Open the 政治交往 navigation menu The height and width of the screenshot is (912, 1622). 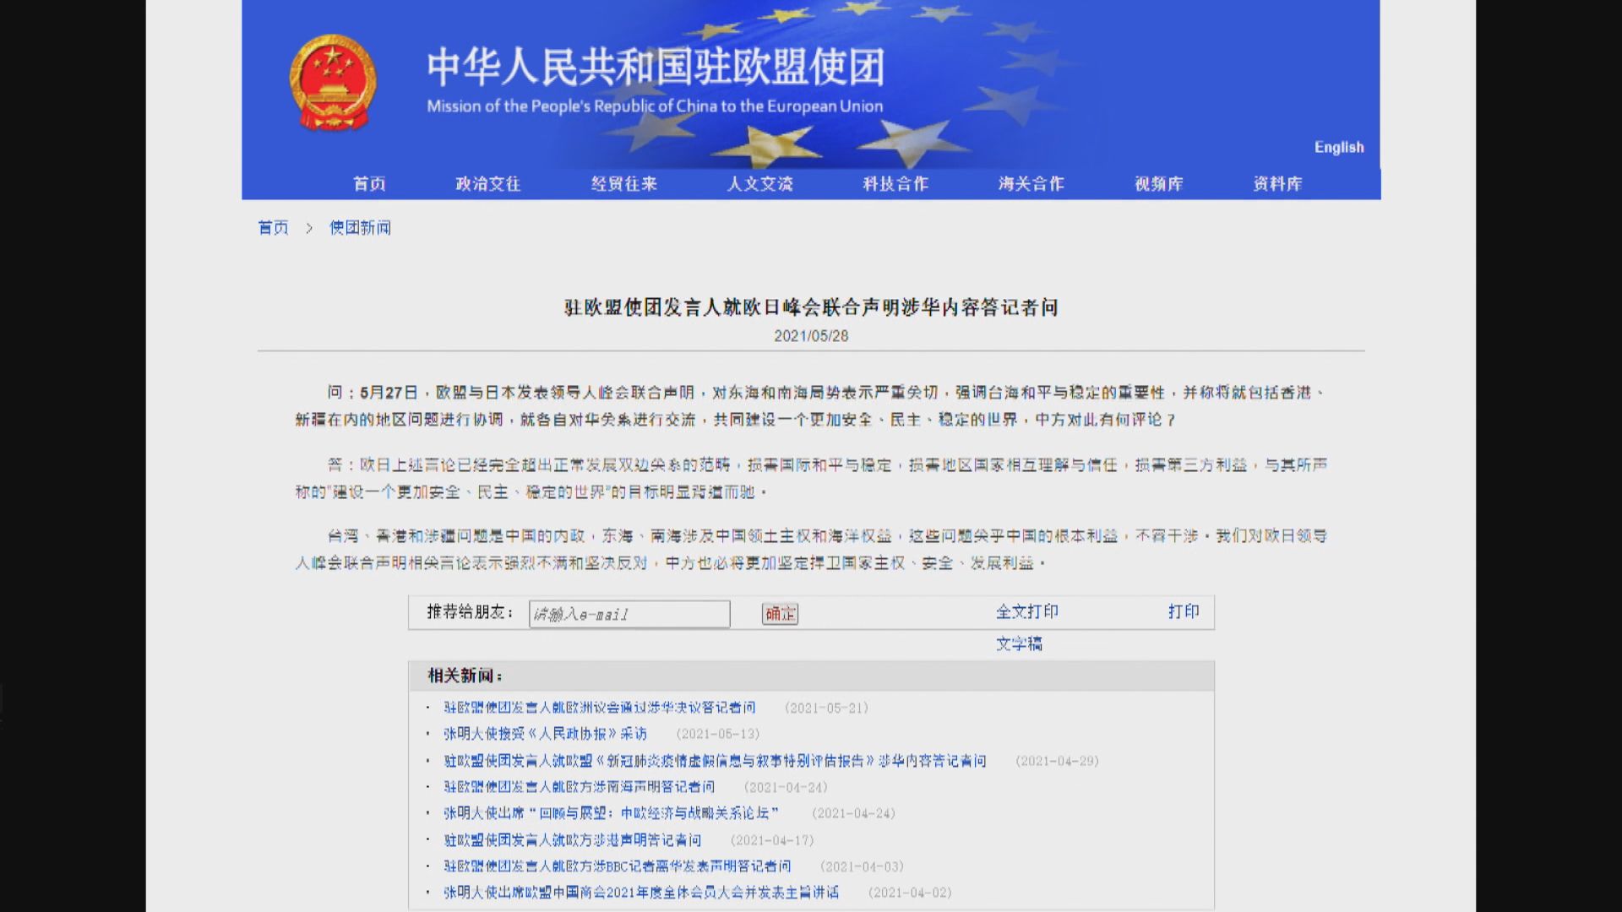pos(488,182)
